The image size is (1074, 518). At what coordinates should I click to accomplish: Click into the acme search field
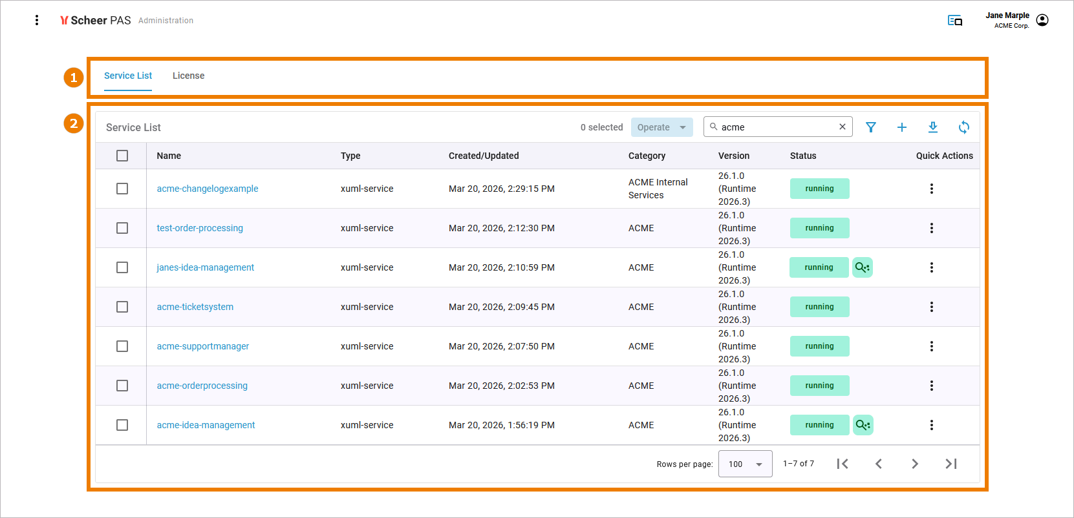click(776, 127)
